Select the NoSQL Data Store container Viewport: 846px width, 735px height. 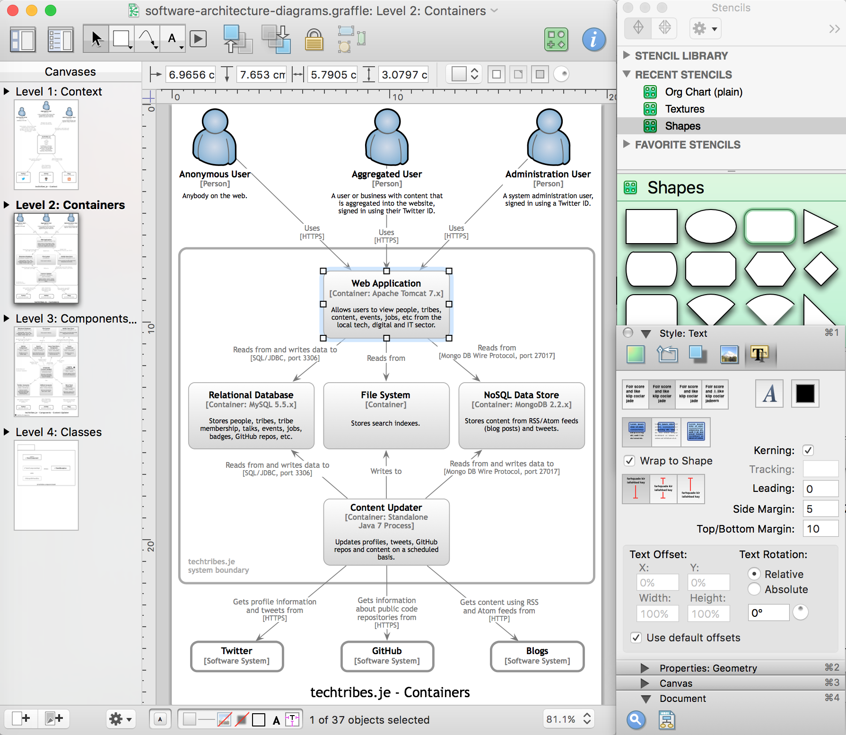(522, 415)
